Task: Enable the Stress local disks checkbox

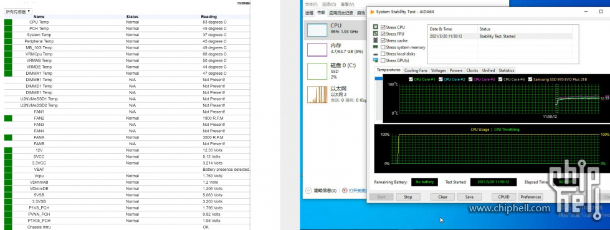Action: pos(383,54)
